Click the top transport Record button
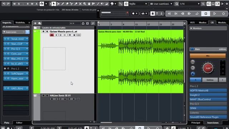The height and width of the screenshot is (129, 229). coord(223,14)
